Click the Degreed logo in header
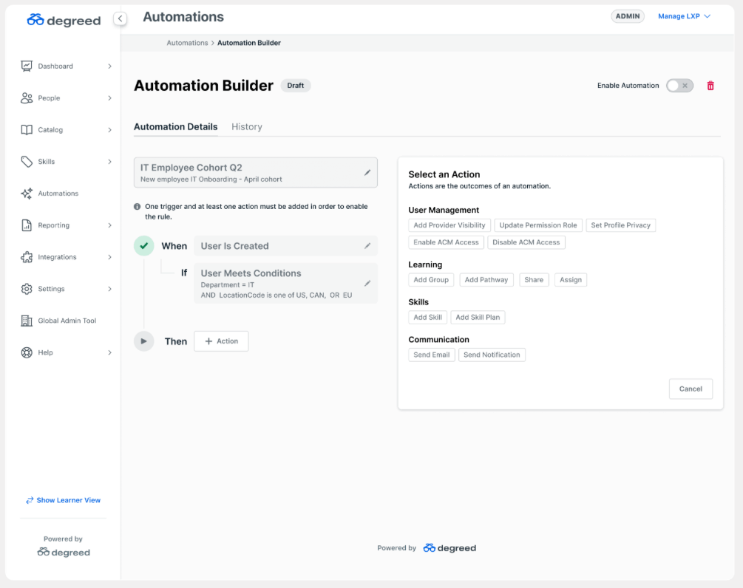 coord(64,20)
